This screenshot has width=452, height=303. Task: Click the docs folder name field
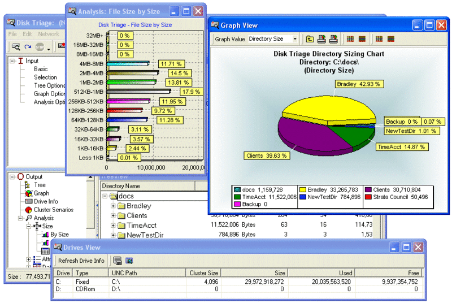pos(163,196)
